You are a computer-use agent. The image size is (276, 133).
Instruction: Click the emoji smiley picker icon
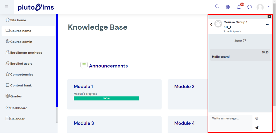(x=257, y=118)
